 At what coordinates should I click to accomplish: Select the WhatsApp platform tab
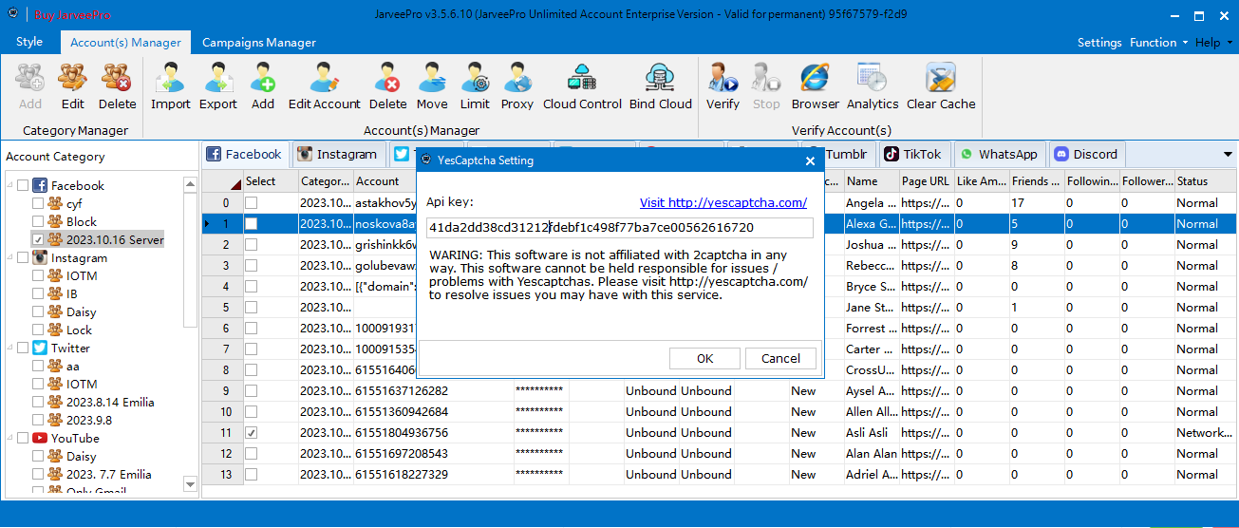click(998, 154)
